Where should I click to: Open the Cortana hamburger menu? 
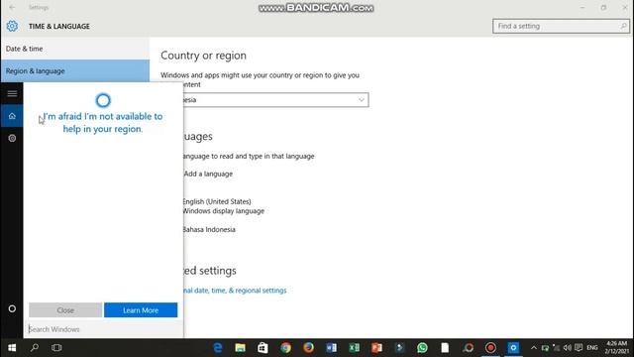12,93
